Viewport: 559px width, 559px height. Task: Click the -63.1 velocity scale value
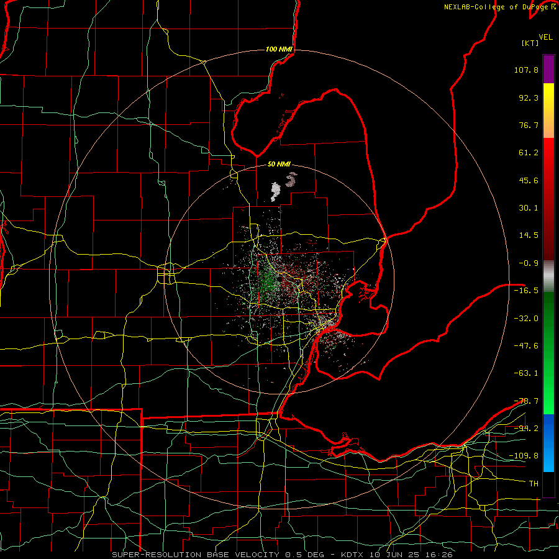(526, 373)
